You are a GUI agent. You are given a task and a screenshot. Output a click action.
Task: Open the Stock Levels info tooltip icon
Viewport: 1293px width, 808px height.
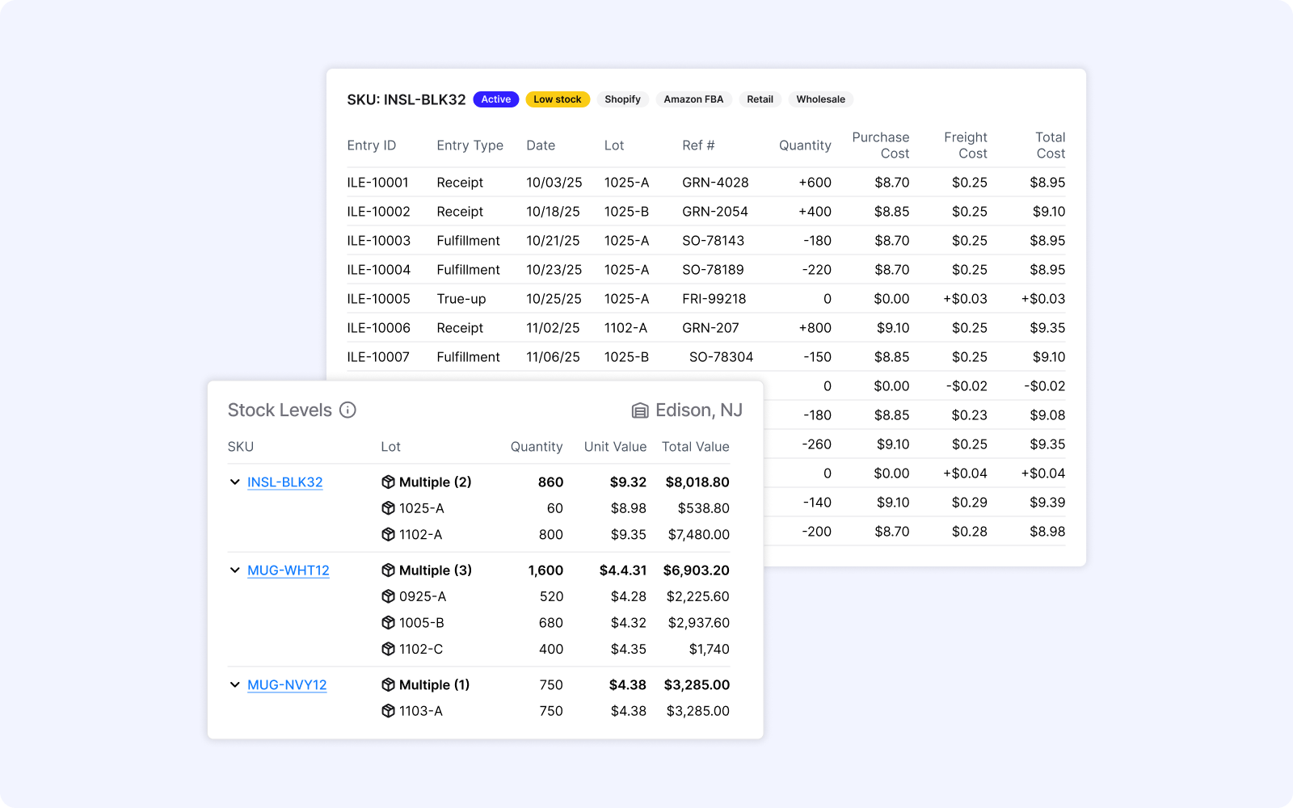347,410
